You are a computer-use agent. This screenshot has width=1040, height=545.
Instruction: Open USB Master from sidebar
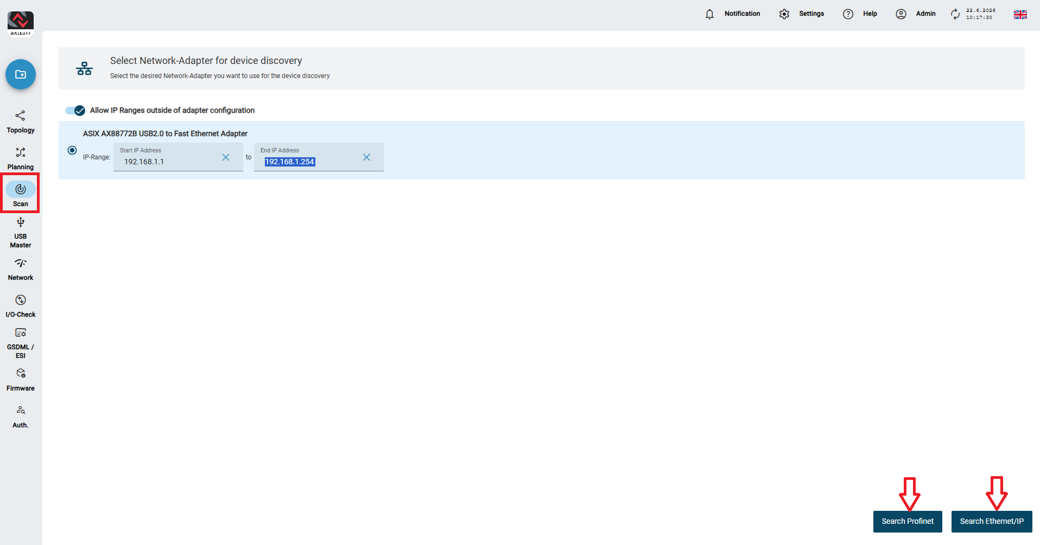21,233
